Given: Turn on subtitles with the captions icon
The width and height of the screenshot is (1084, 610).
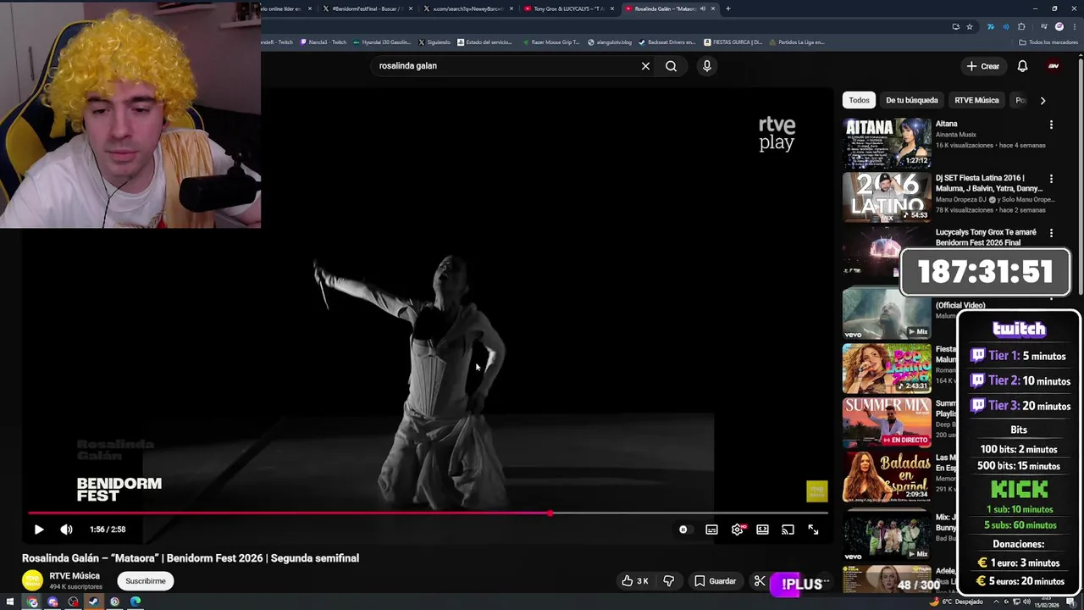Looking at the screenshot, I should [711, 530].
